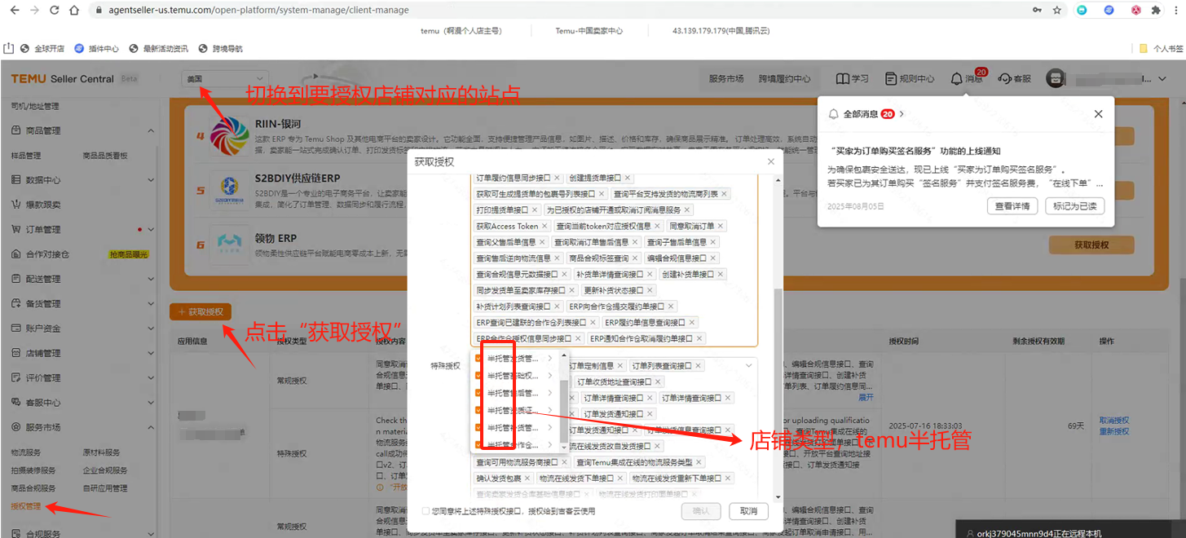The width and height of the screenshot is (1186, 538).
Task: Toggle the first 半托管 option checkbox
Action: point(479,359)
